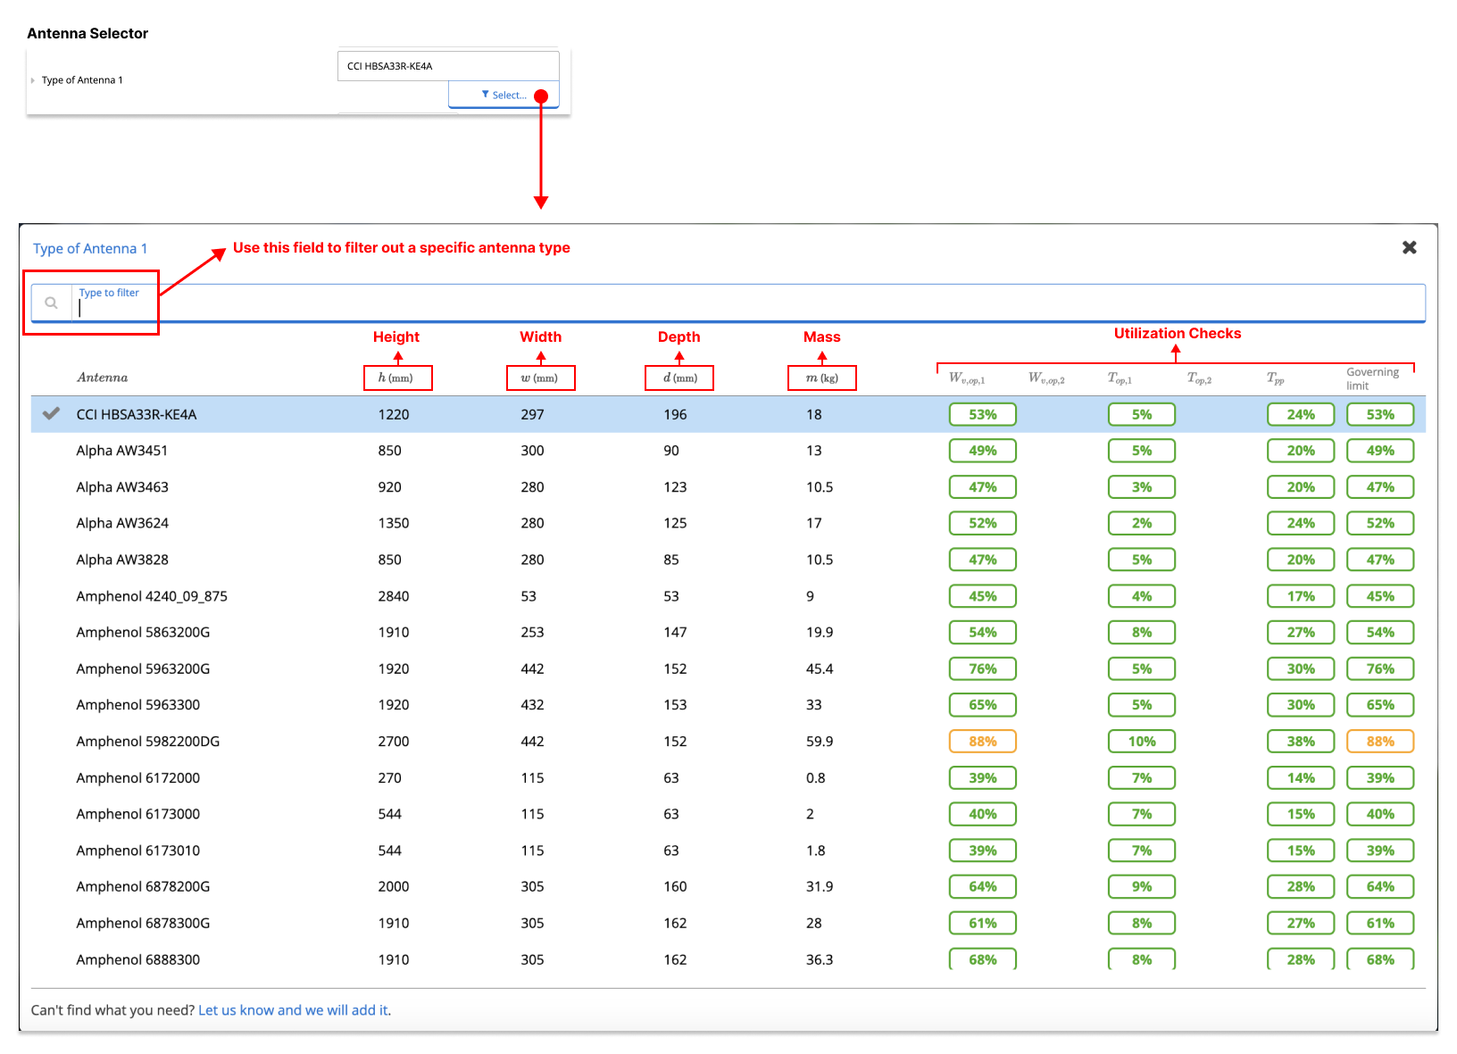The width and height of the screenshot is (1457, 1054).
Task: Click the 59.9 mass value for Amphenol 5982200DG
Action: click(x=820, y=741)
